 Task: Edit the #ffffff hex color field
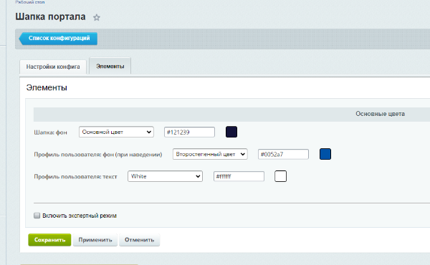pyautogui.click(x=239, y=176)
